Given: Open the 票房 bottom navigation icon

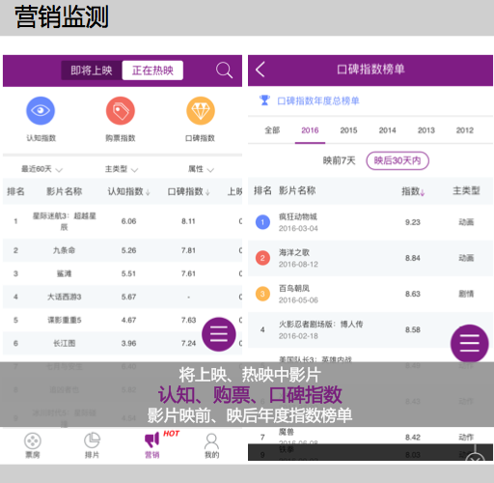Looking at the screenshot, I should tap(33, 445).
